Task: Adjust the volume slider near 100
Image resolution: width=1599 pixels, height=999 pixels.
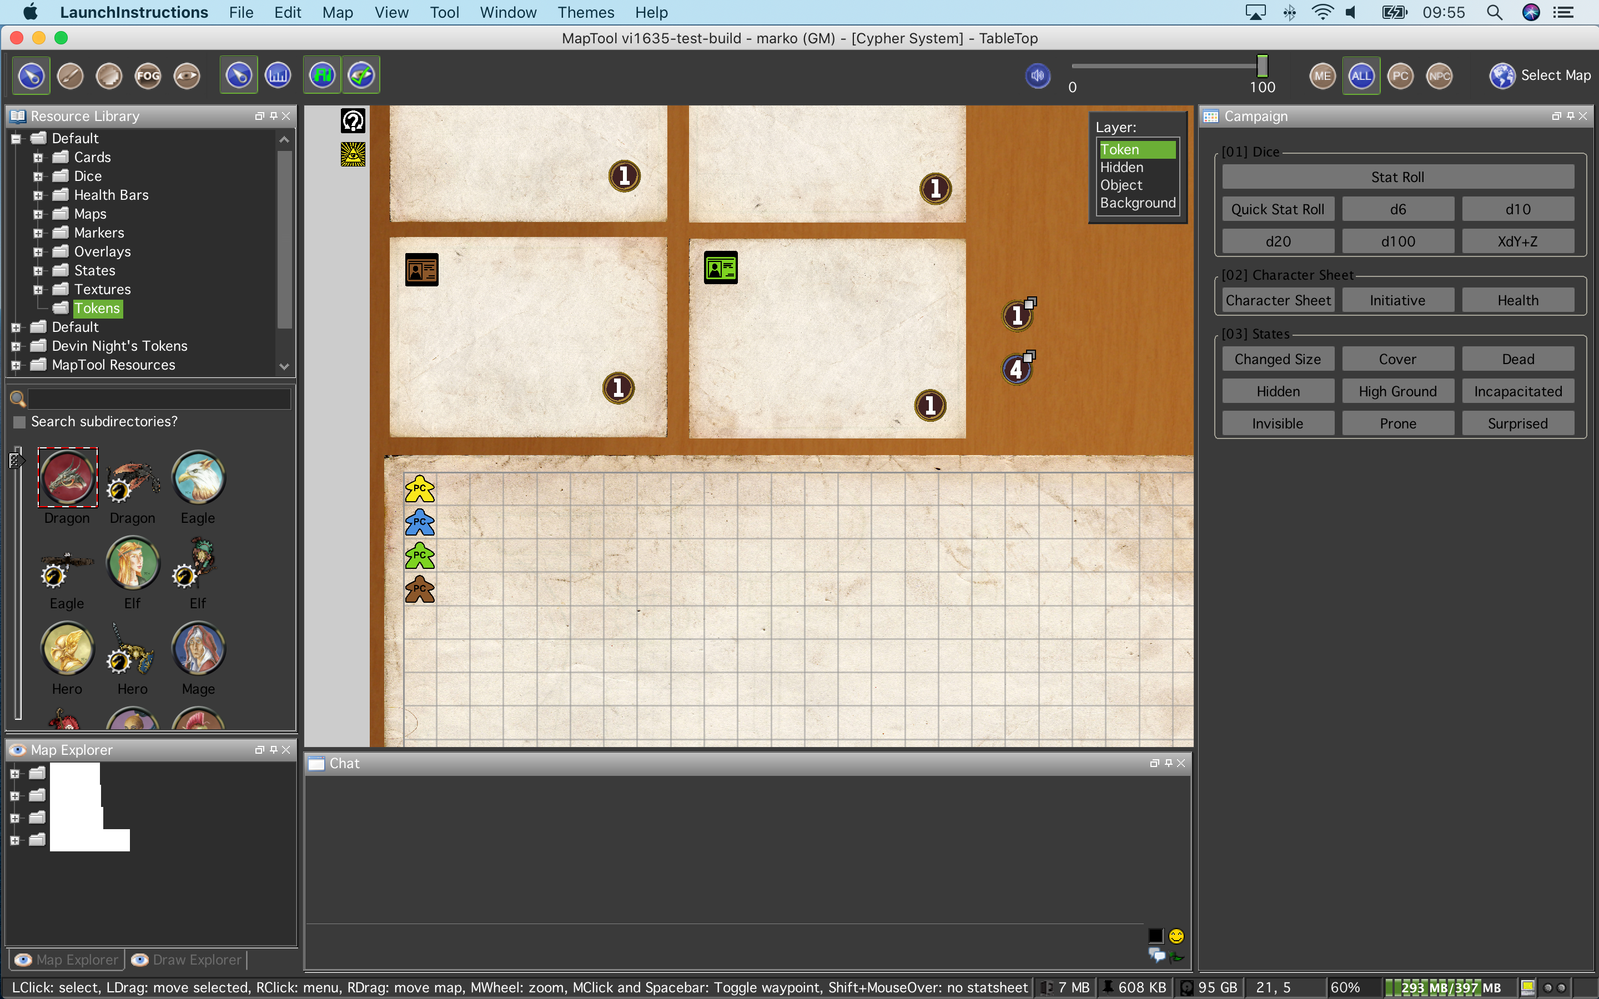Action: pos(1262,66)
